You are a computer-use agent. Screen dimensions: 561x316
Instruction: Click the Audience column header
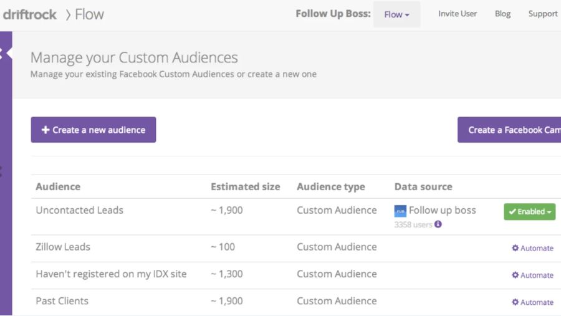tap(58, 187)
